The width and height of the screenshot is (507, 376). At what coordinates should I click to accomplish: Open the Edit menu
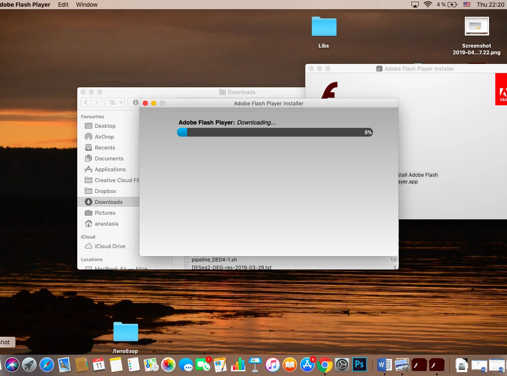[63, 5]
